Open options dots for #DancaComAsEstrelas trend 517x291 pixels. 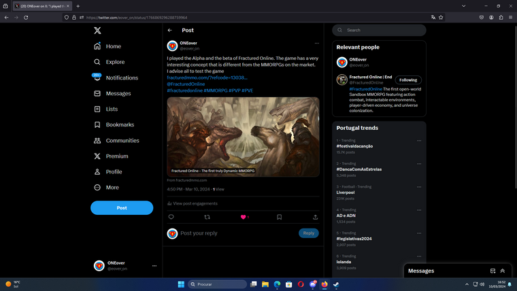[x=419, y=164]
